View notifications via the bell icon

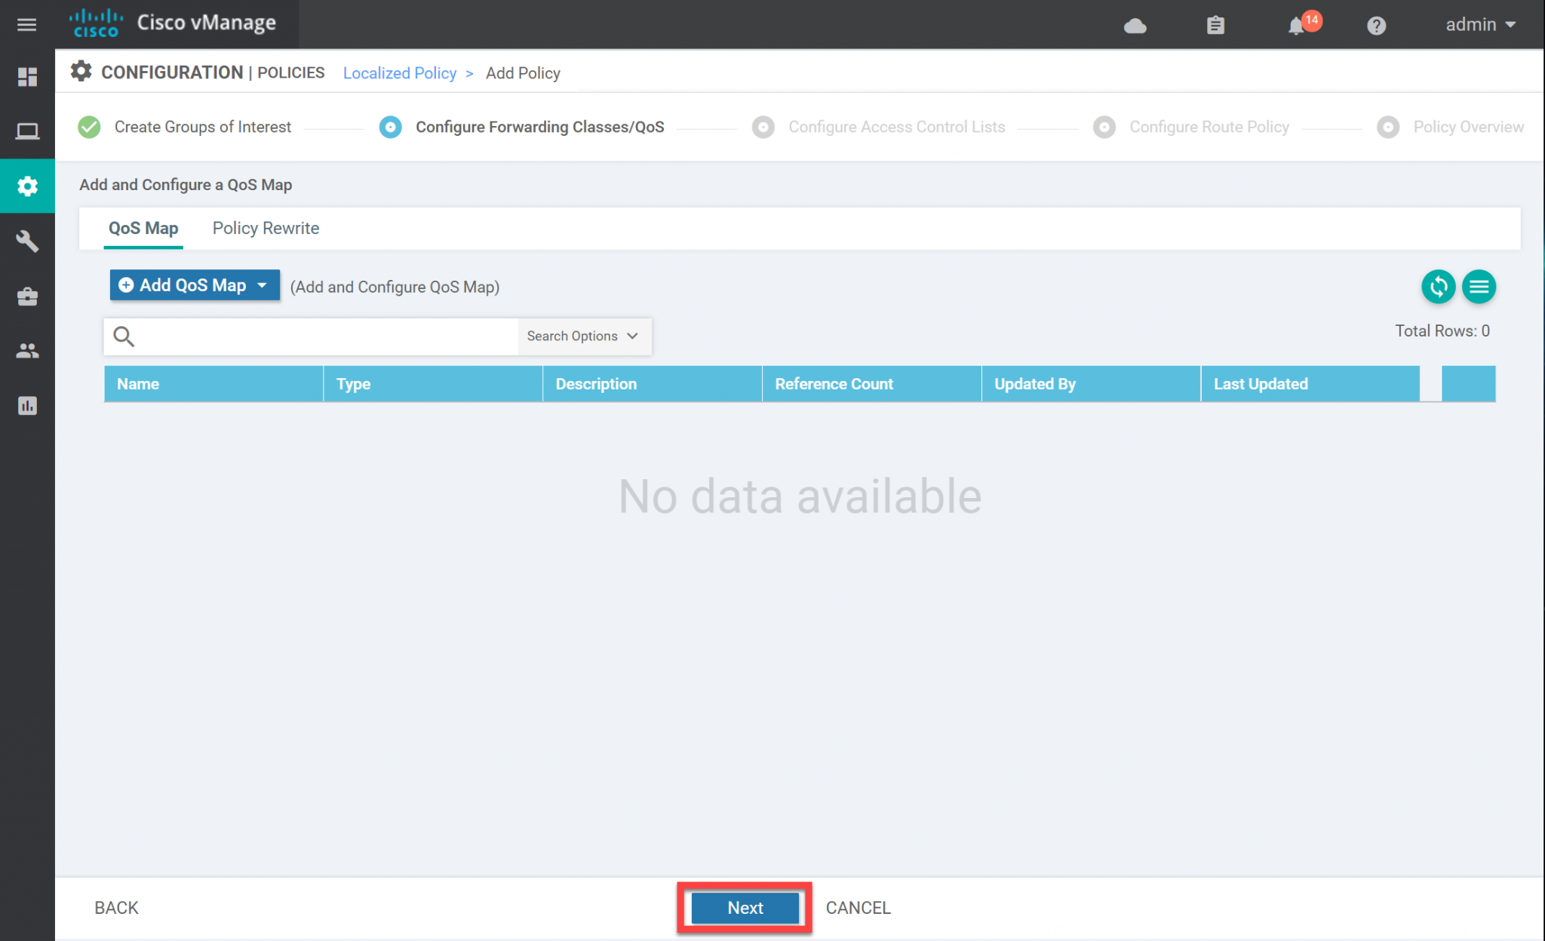point(1296,25)
